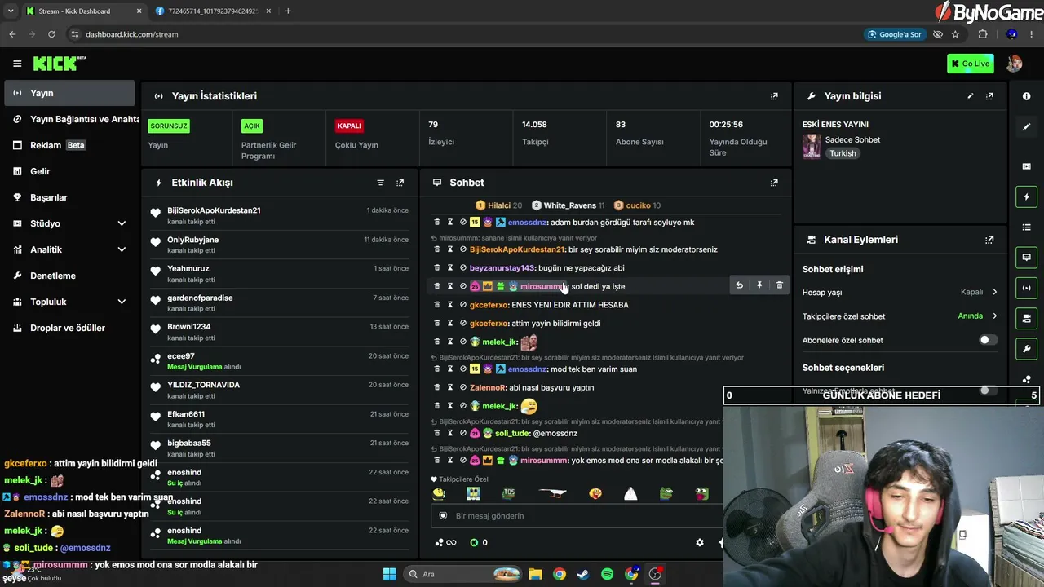Screen dimensions: 1044x587
Task: Expand the Stüdyo sidebar section
Action: (122, 223)
